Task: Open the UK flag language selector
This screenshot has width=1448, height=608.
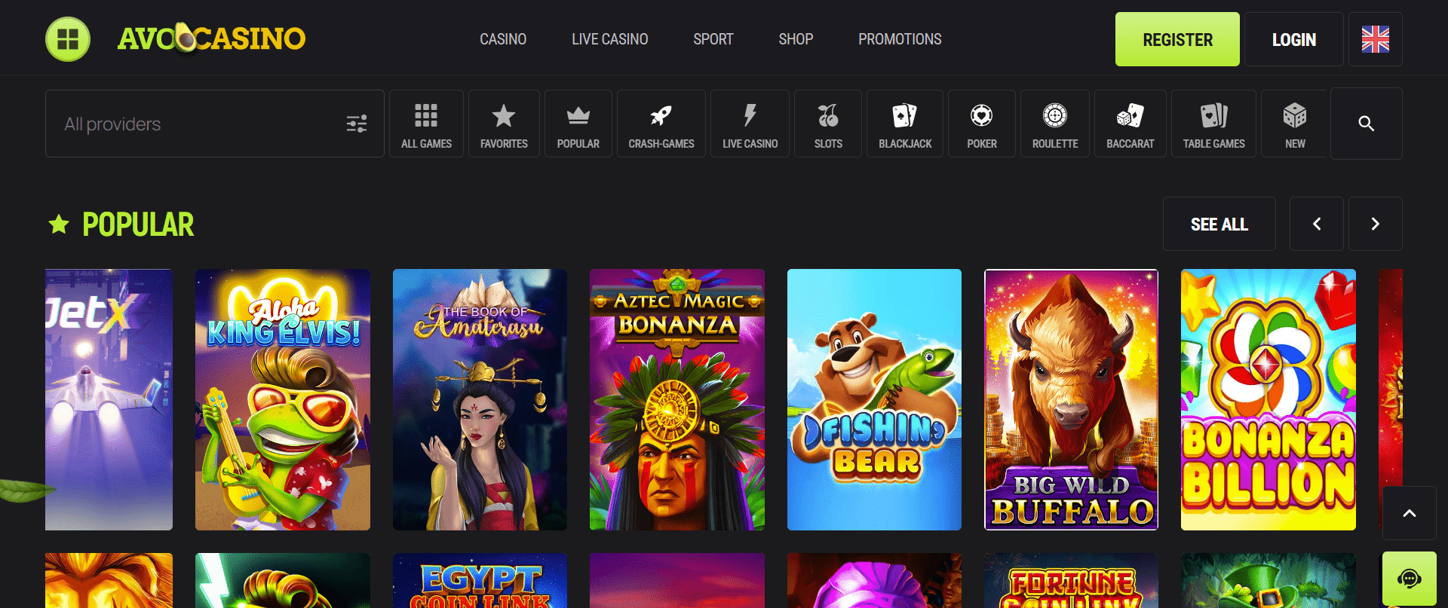Action: 1375,39
